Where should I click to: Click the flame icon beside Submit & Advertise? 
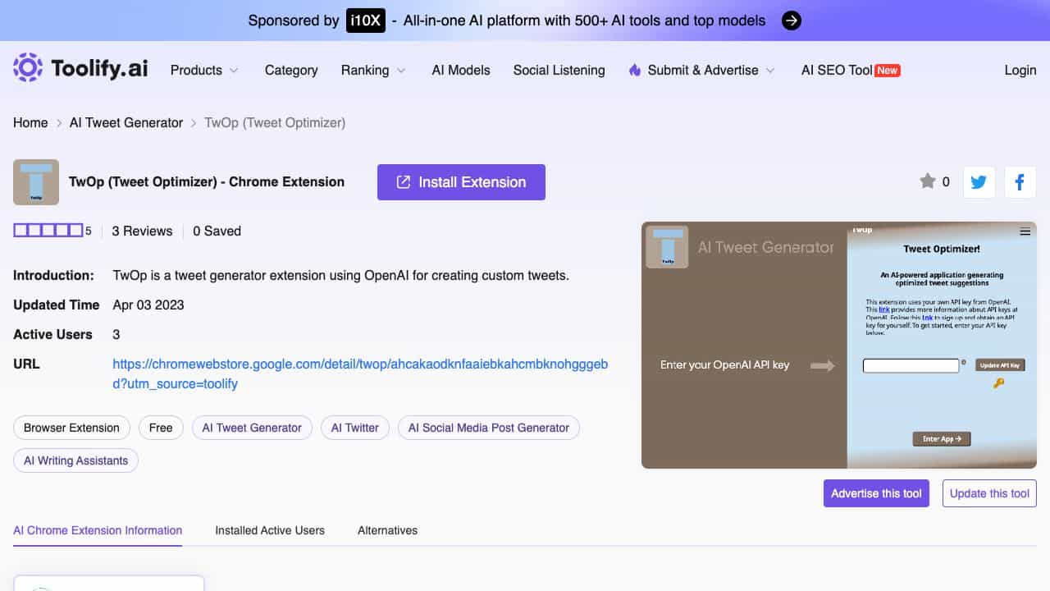tap(634, 71)
